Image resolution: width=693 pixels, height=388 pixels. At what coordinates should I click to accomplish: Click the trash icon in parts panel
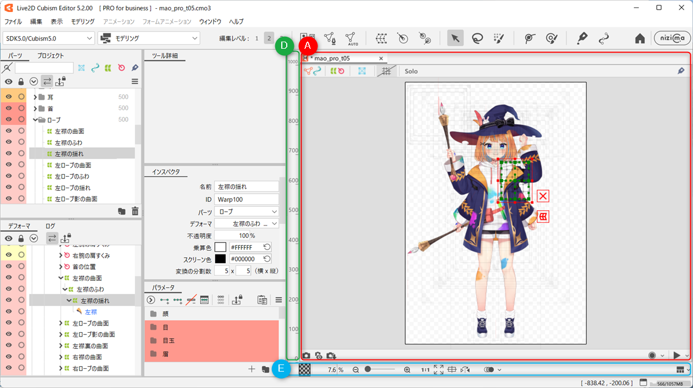pyautogui.click(x=135, y=211)
